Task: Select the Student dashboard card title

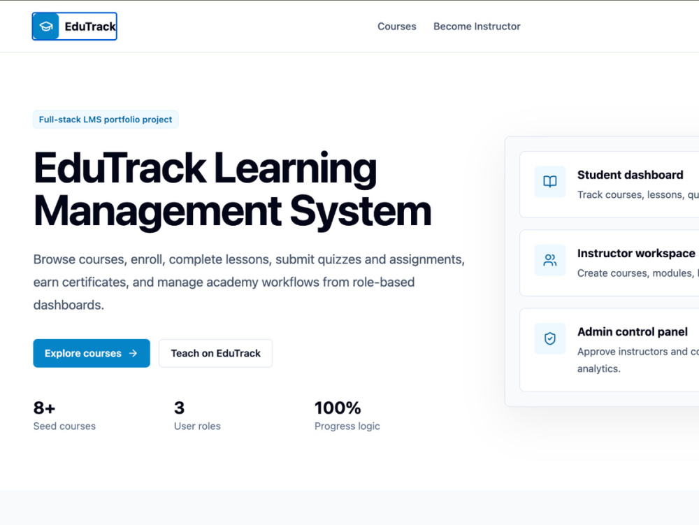Action: click(630, 175)
